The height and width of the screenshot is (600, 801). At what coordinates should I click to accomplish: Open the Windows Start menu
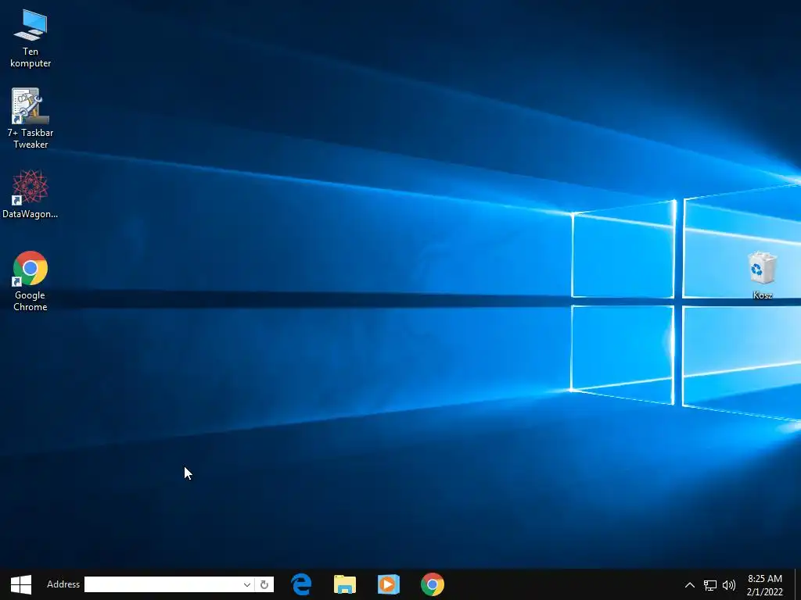[21, 584]
